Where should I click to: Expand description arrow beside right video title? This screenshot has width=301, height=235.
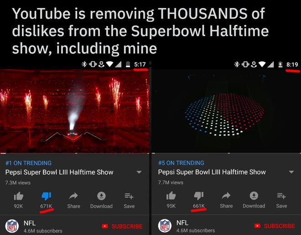(291, 172)
